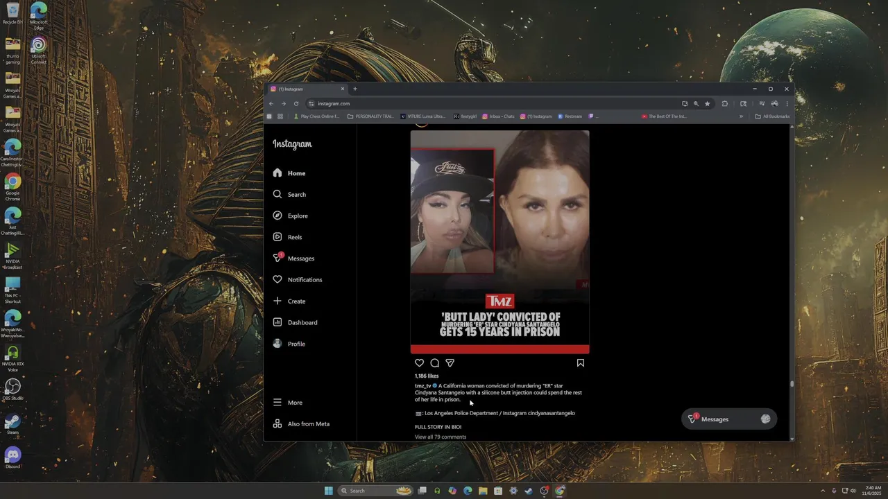Click the Apps grid icon in bookmarks bar

point(280,116)
